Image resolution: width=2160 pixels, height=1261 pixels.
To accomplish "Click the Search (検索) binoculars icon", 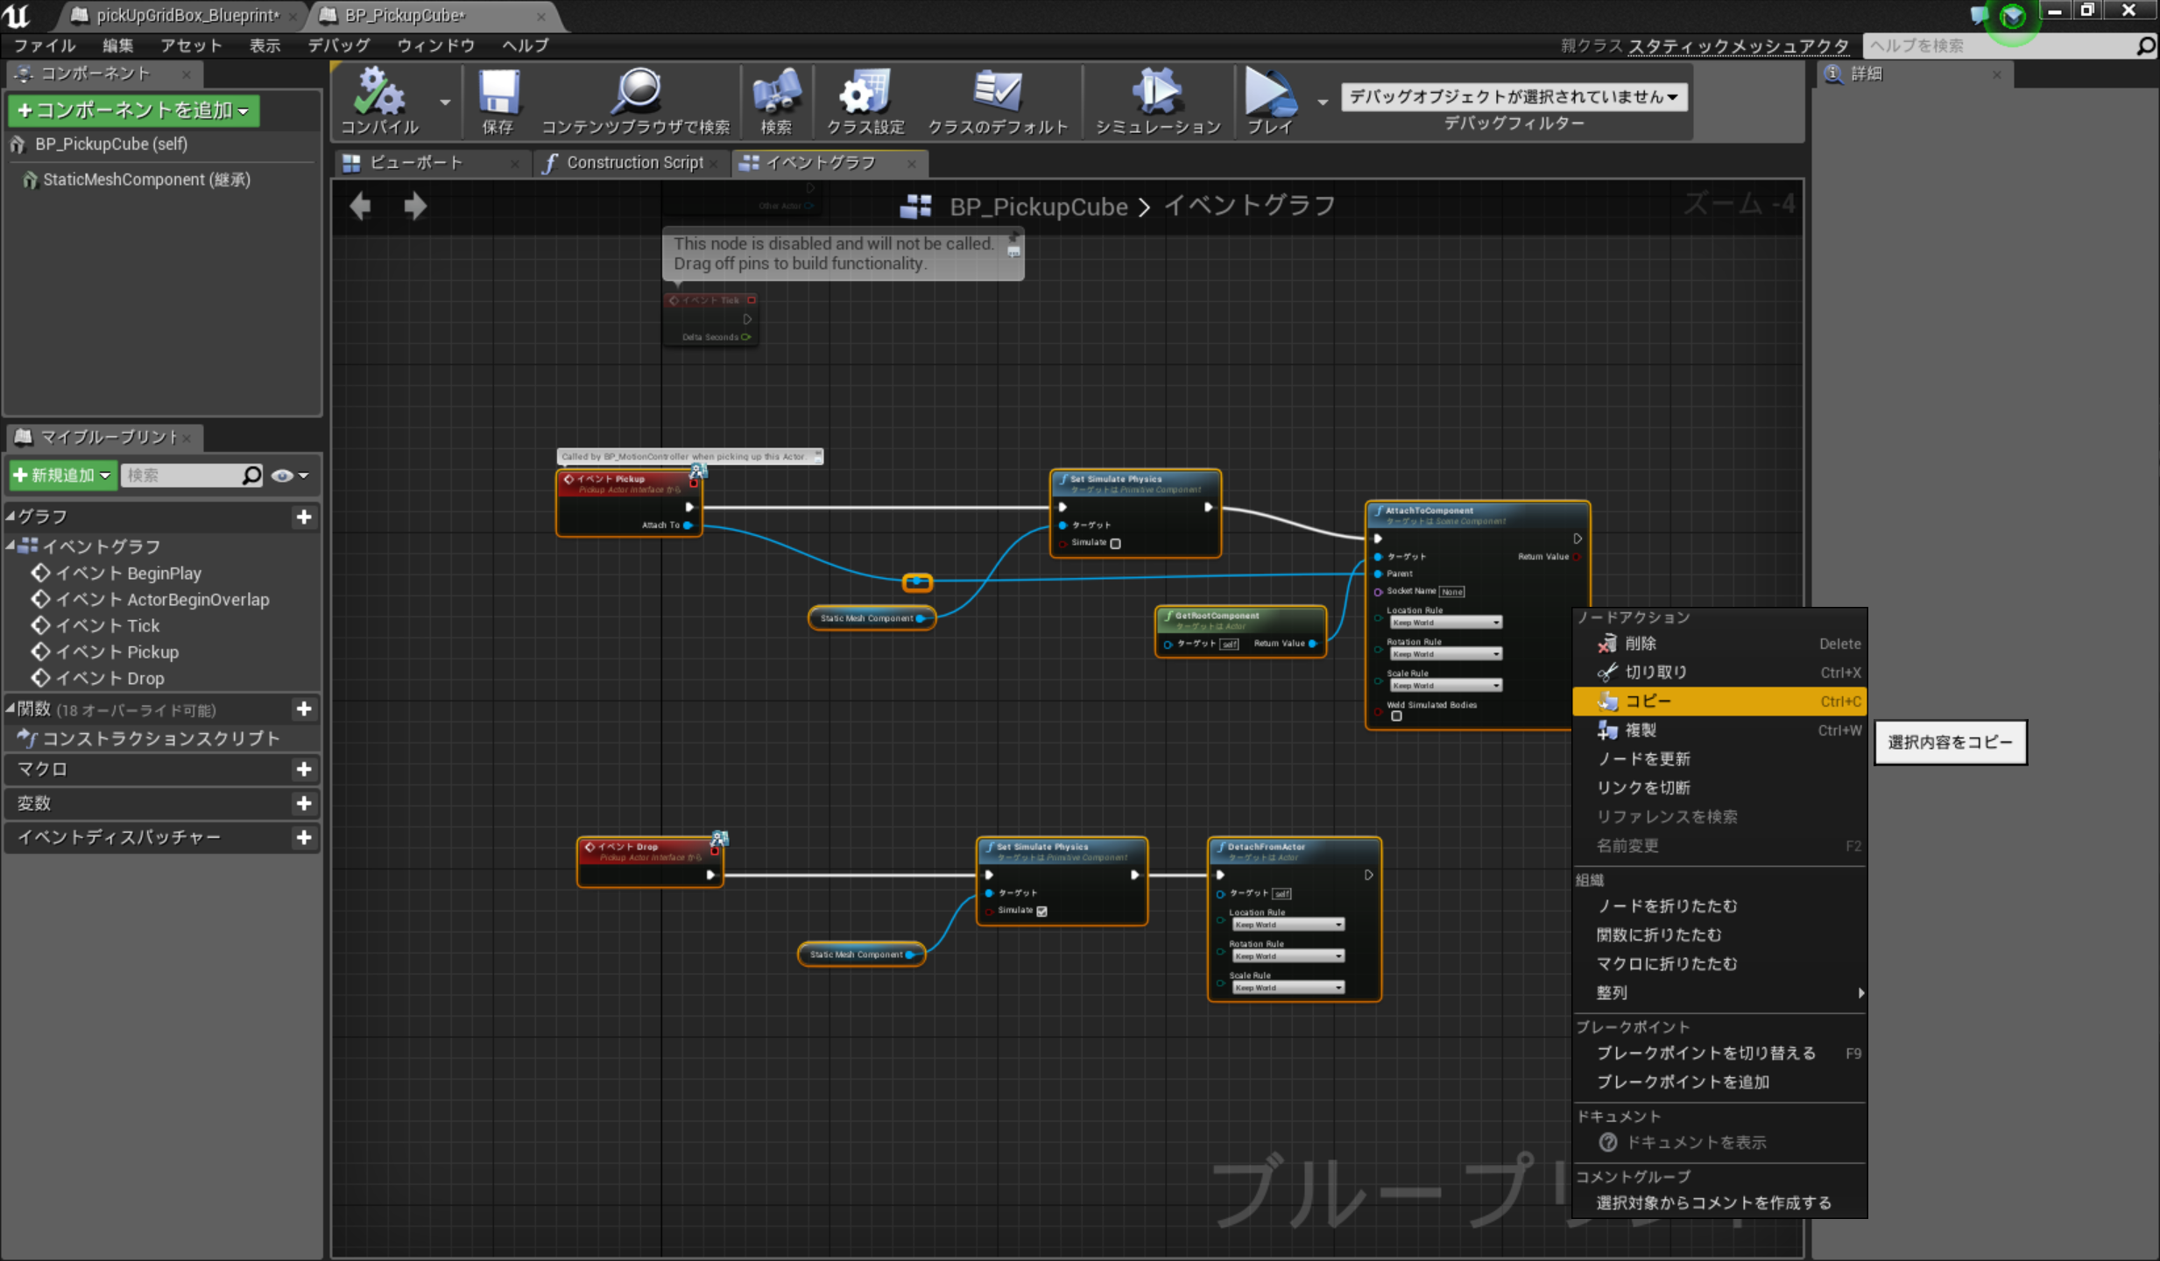I will [775, 93].
